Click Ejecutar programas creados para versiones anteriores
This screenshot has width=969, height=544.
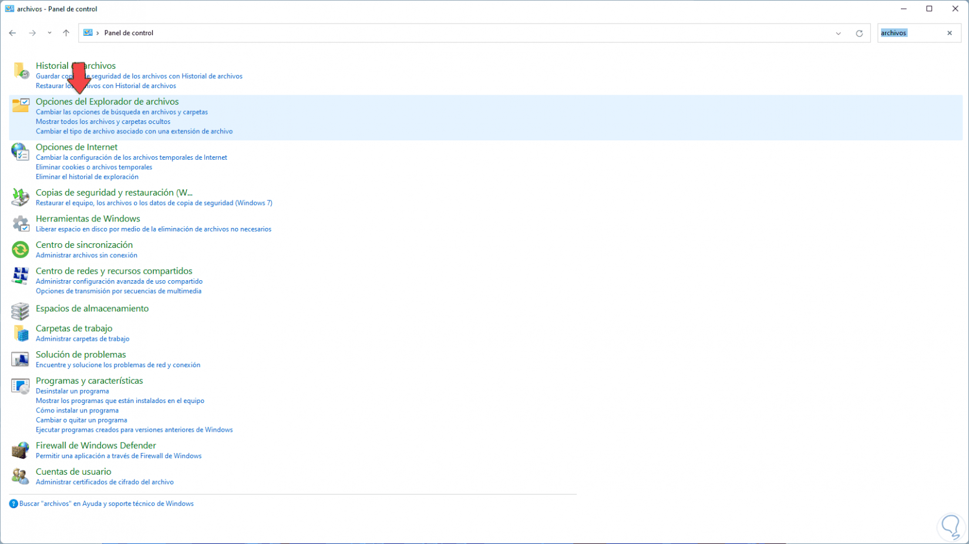(x=134, y=430)
